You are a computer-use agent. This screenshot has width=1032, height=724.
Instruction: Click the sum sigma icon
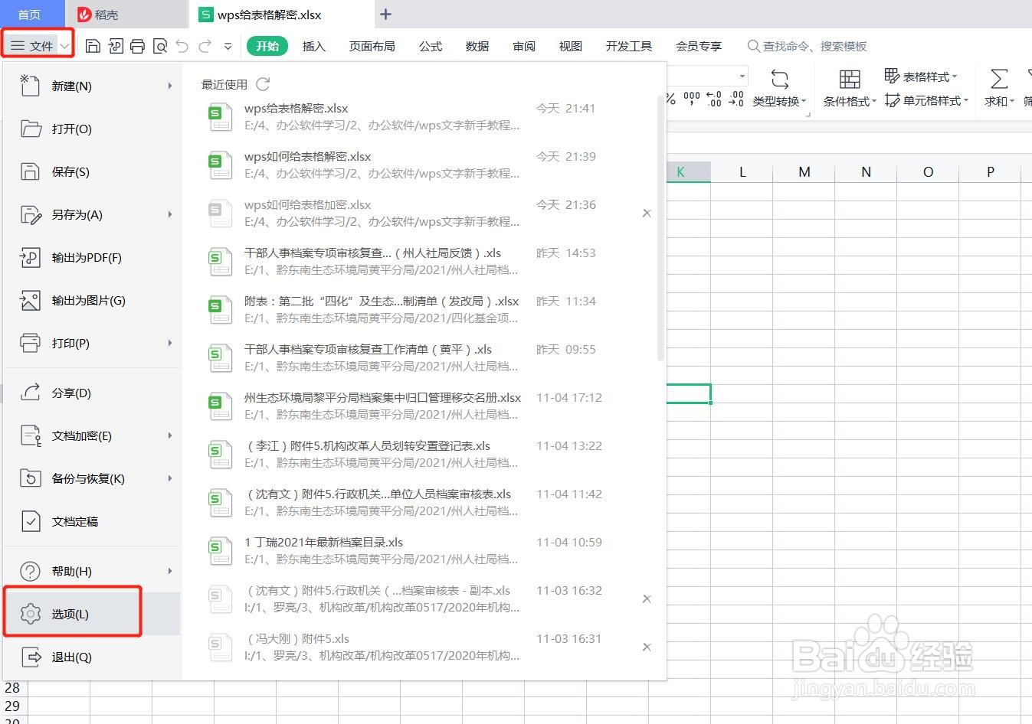click(x=998, y=79)
